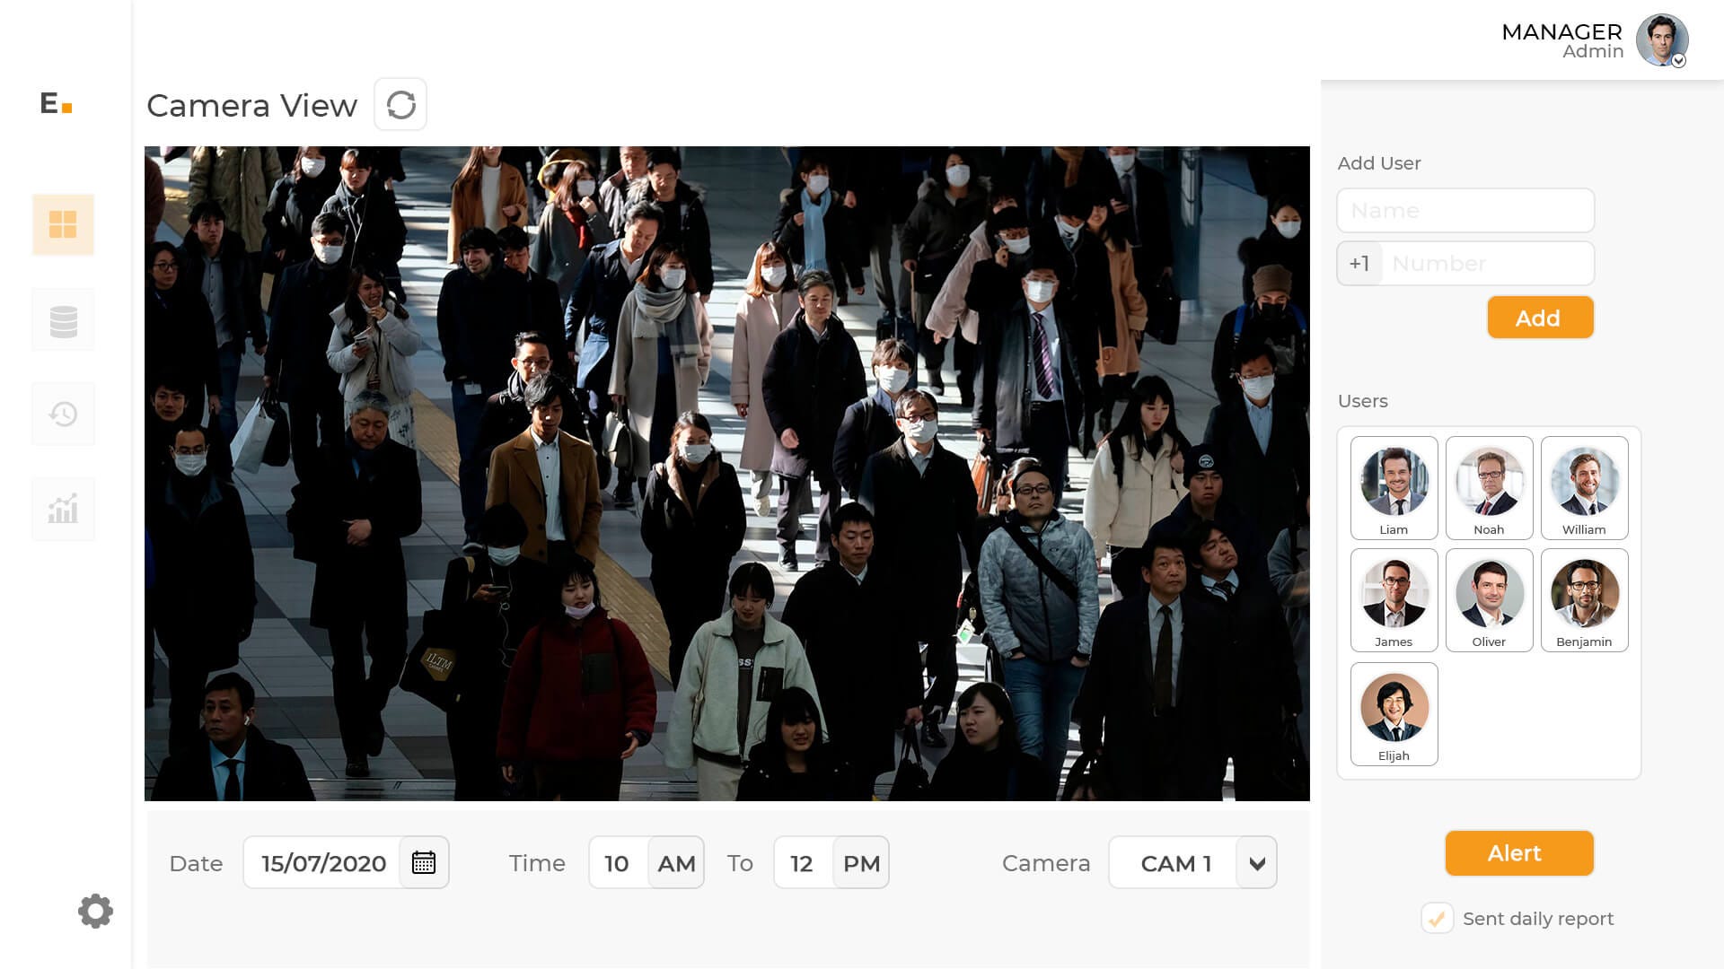The height and width of the screenshot is (969, 1724).
Task: Toggle the PM period for end time
Action: (861, 863)
